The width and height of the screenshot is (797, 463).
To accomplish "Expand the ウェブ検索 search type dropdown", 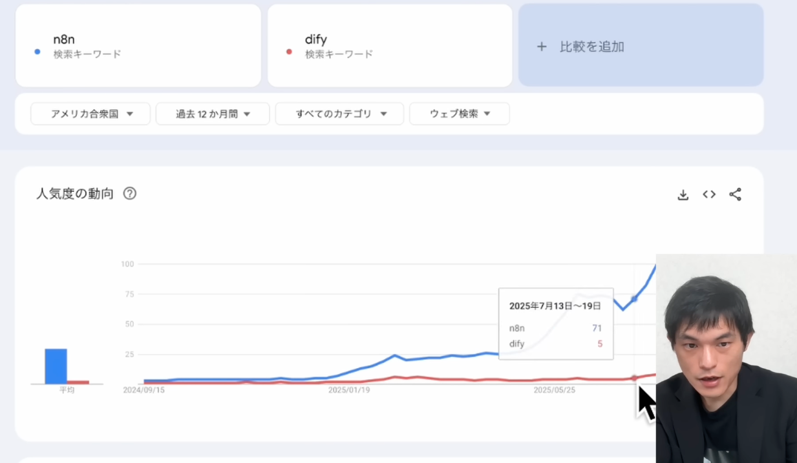I will tap(460, 114).
